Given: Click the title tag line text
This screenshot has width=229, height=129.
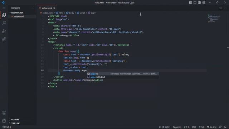Looking at the screenshot, I should click(66, 35).
